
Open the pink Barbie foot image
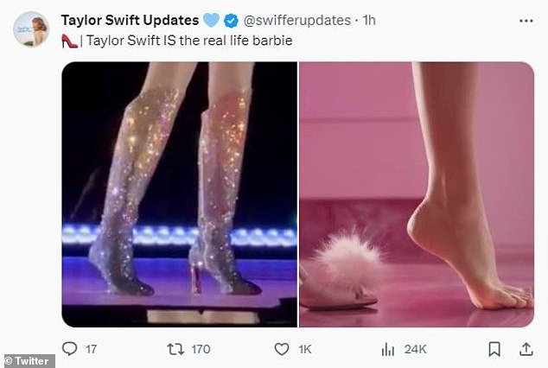pos(417,194)
